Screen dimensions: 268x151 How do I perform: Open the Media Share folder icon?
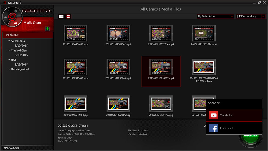pyautogui.click(x=15, y=23)
